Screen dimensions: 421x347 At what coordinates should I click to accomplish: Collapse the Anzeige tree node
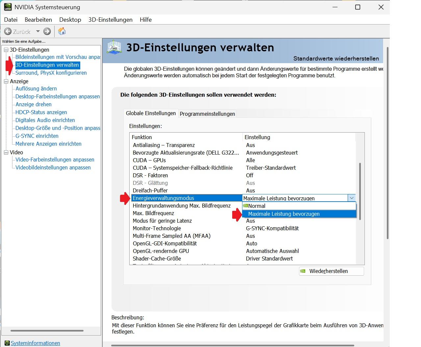(x=6, y=81)
